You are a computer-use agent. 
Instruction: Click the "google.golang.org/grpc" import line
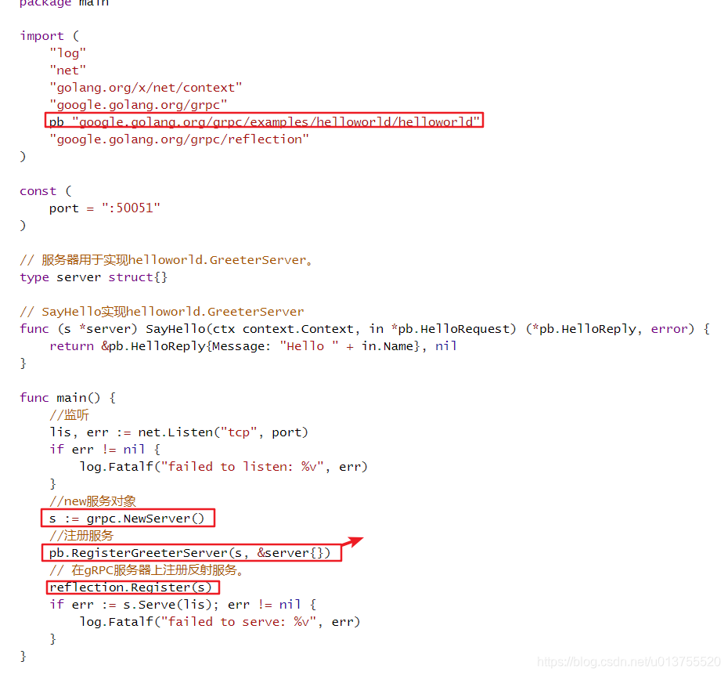(x=139, y=105)
